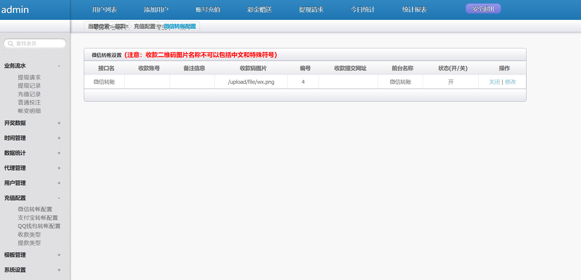Open 支付宝转帐配置 in the sidebar

tap(38, 218)
